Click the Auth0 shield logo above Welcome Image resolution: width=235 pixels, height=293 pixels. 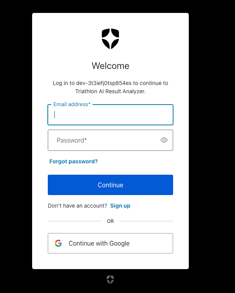pyautogui.click(x=110, y=39)
